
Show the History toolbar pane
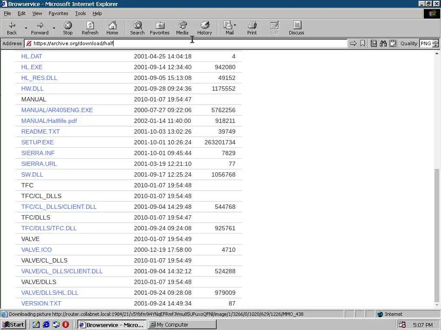(x=205, y=28)
